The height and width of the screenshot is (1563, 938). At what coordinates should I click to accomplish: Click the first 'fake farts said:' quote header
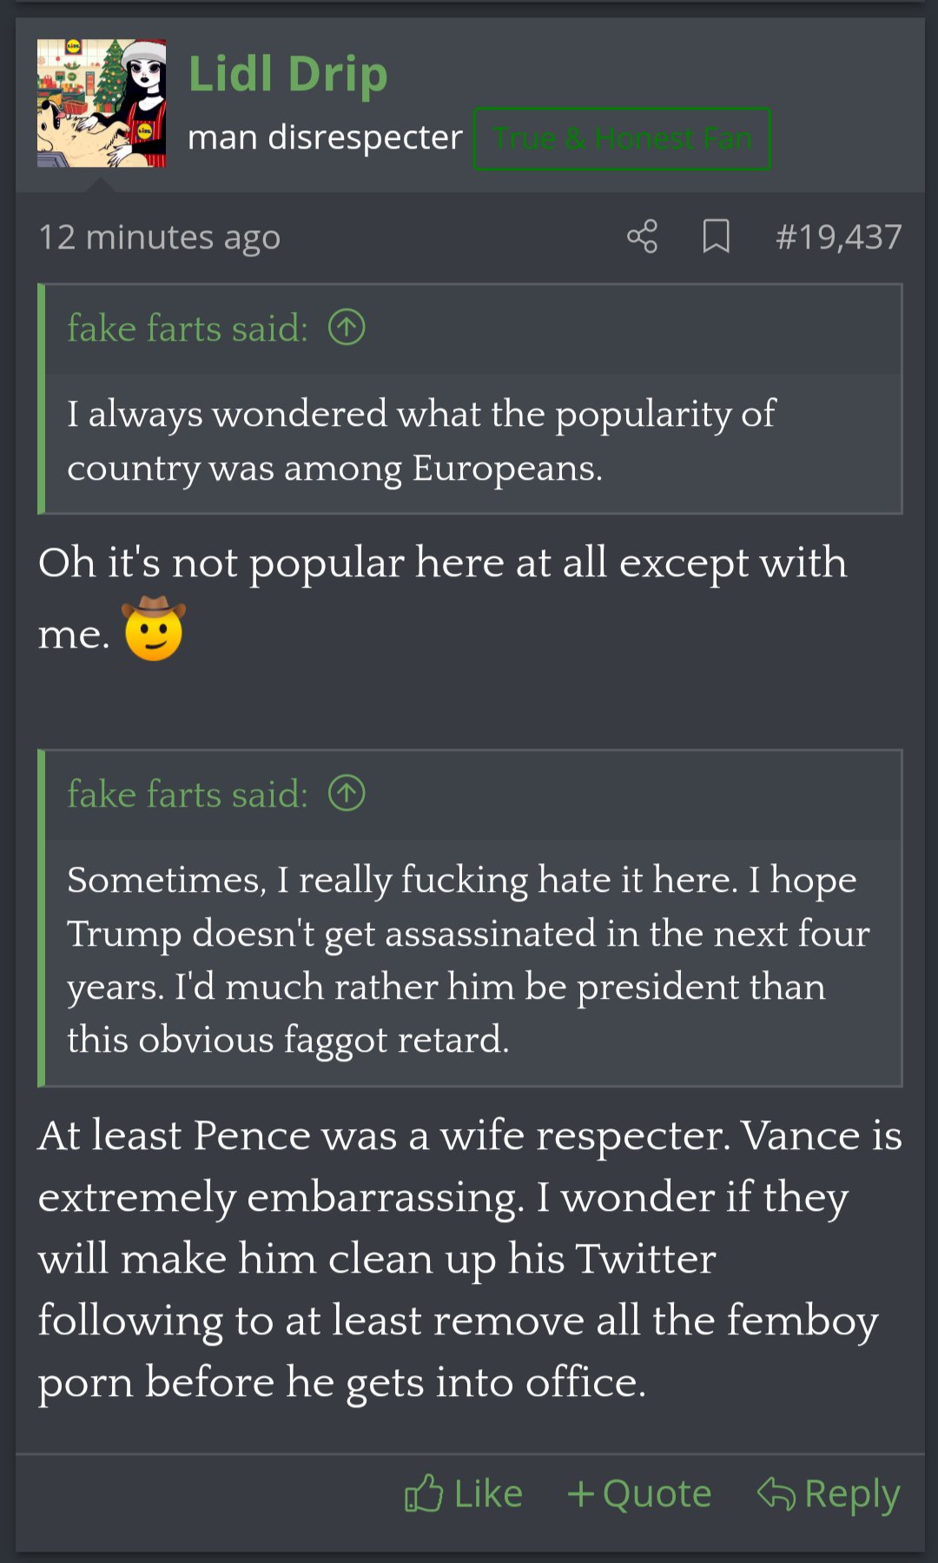click(x=188, y=328)
